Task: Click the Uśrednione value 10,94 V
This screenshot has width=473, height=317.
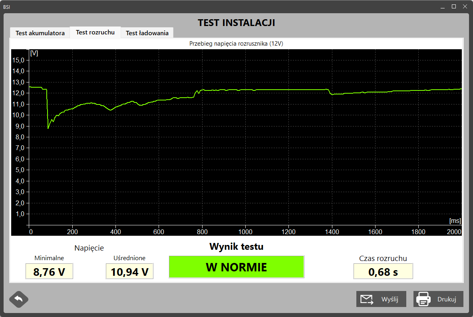Action: (129, 271)
